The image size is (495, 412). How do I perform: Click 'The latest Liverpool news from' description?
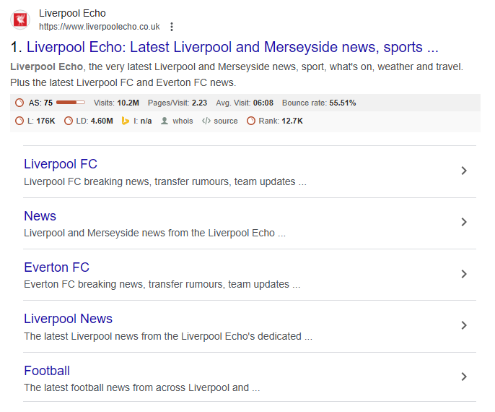coord(168,336)
